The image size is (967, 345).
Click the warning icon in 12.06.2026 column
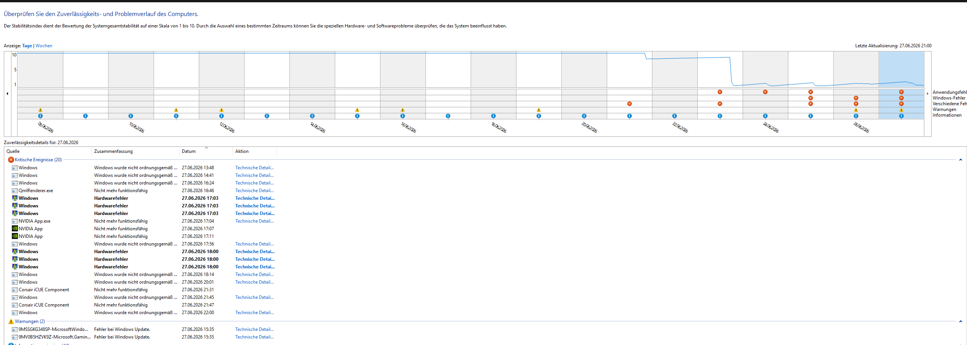click(x=222, y=110)
